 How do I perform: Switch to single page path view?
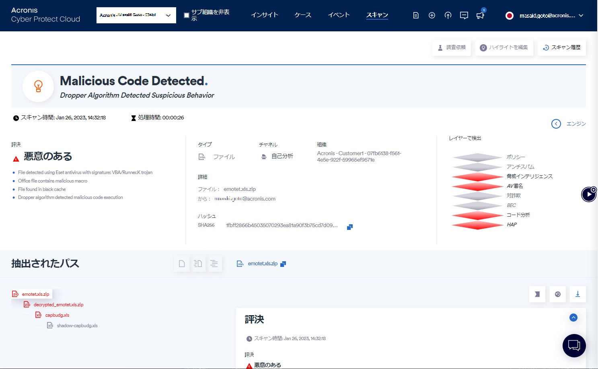click(182, 264)
